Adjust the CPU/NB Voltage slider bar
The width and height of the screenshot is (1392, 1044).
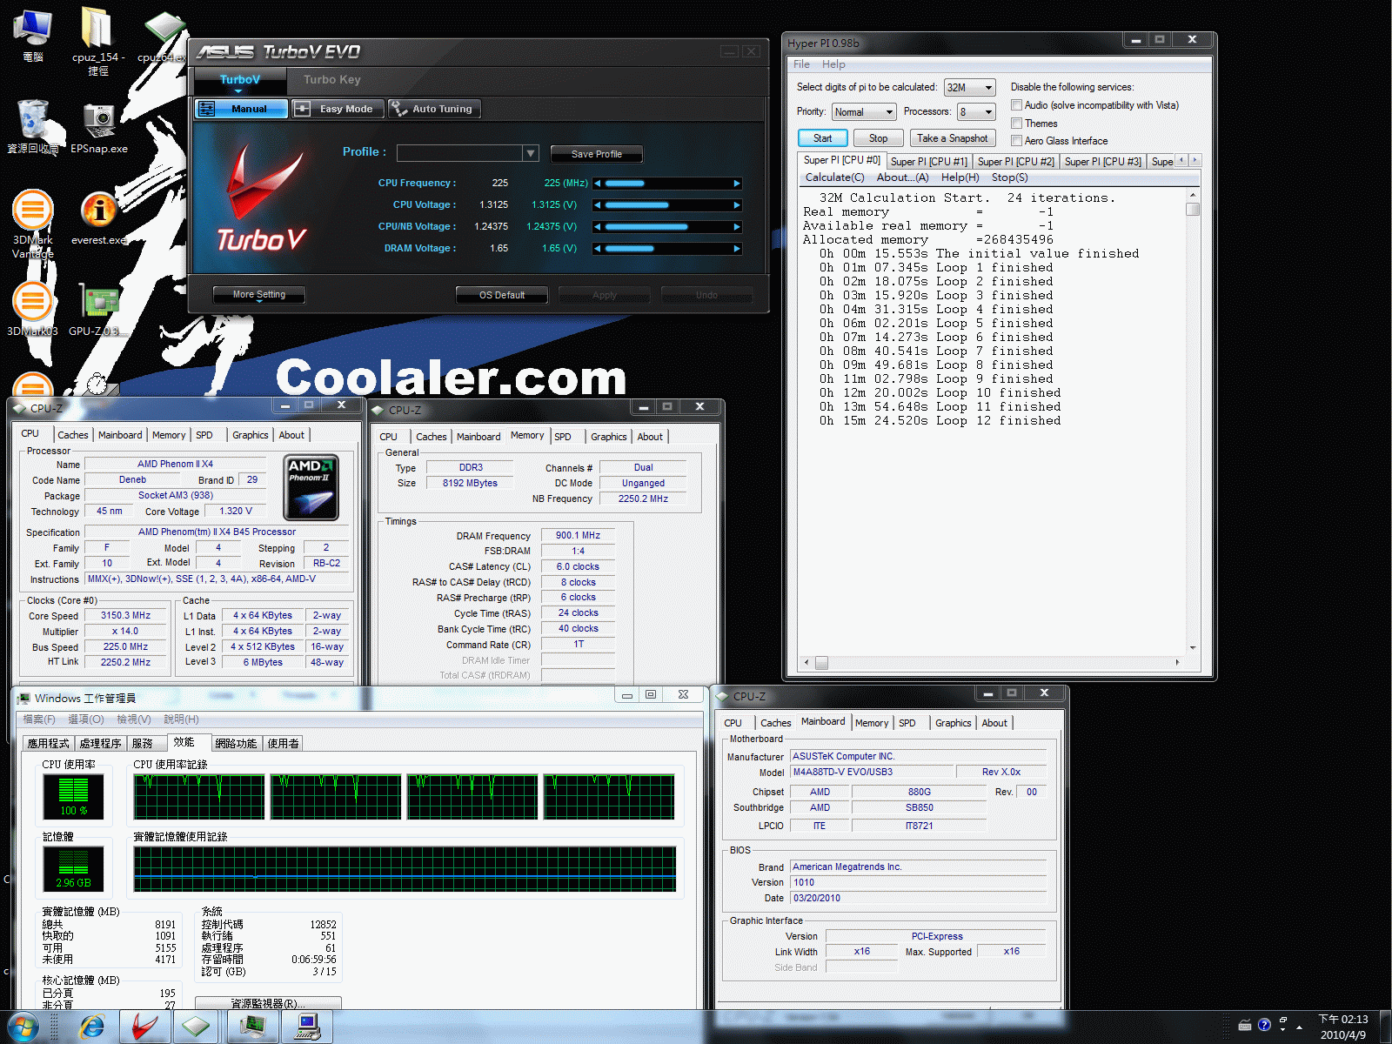667,227
